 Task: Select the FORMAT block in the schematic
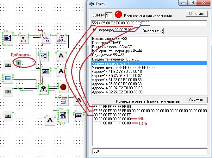(x=63, y=100)
